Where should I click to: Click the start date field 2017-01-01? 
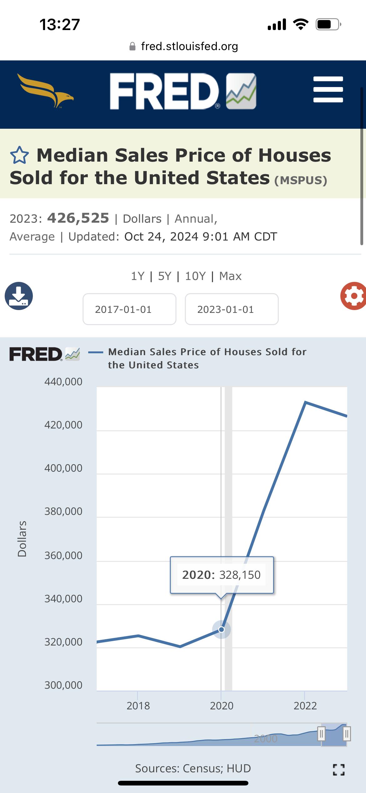point(130,309)
